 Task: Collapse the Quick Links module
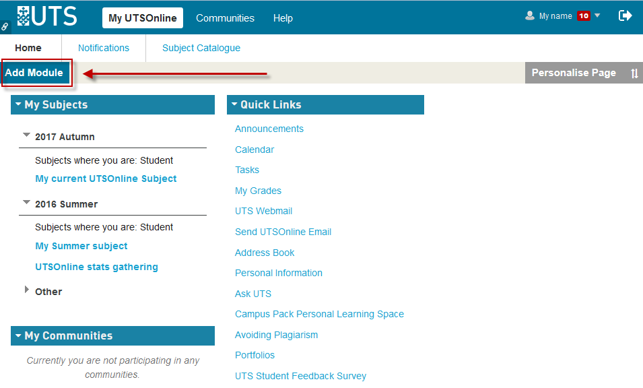coord(234,104)
